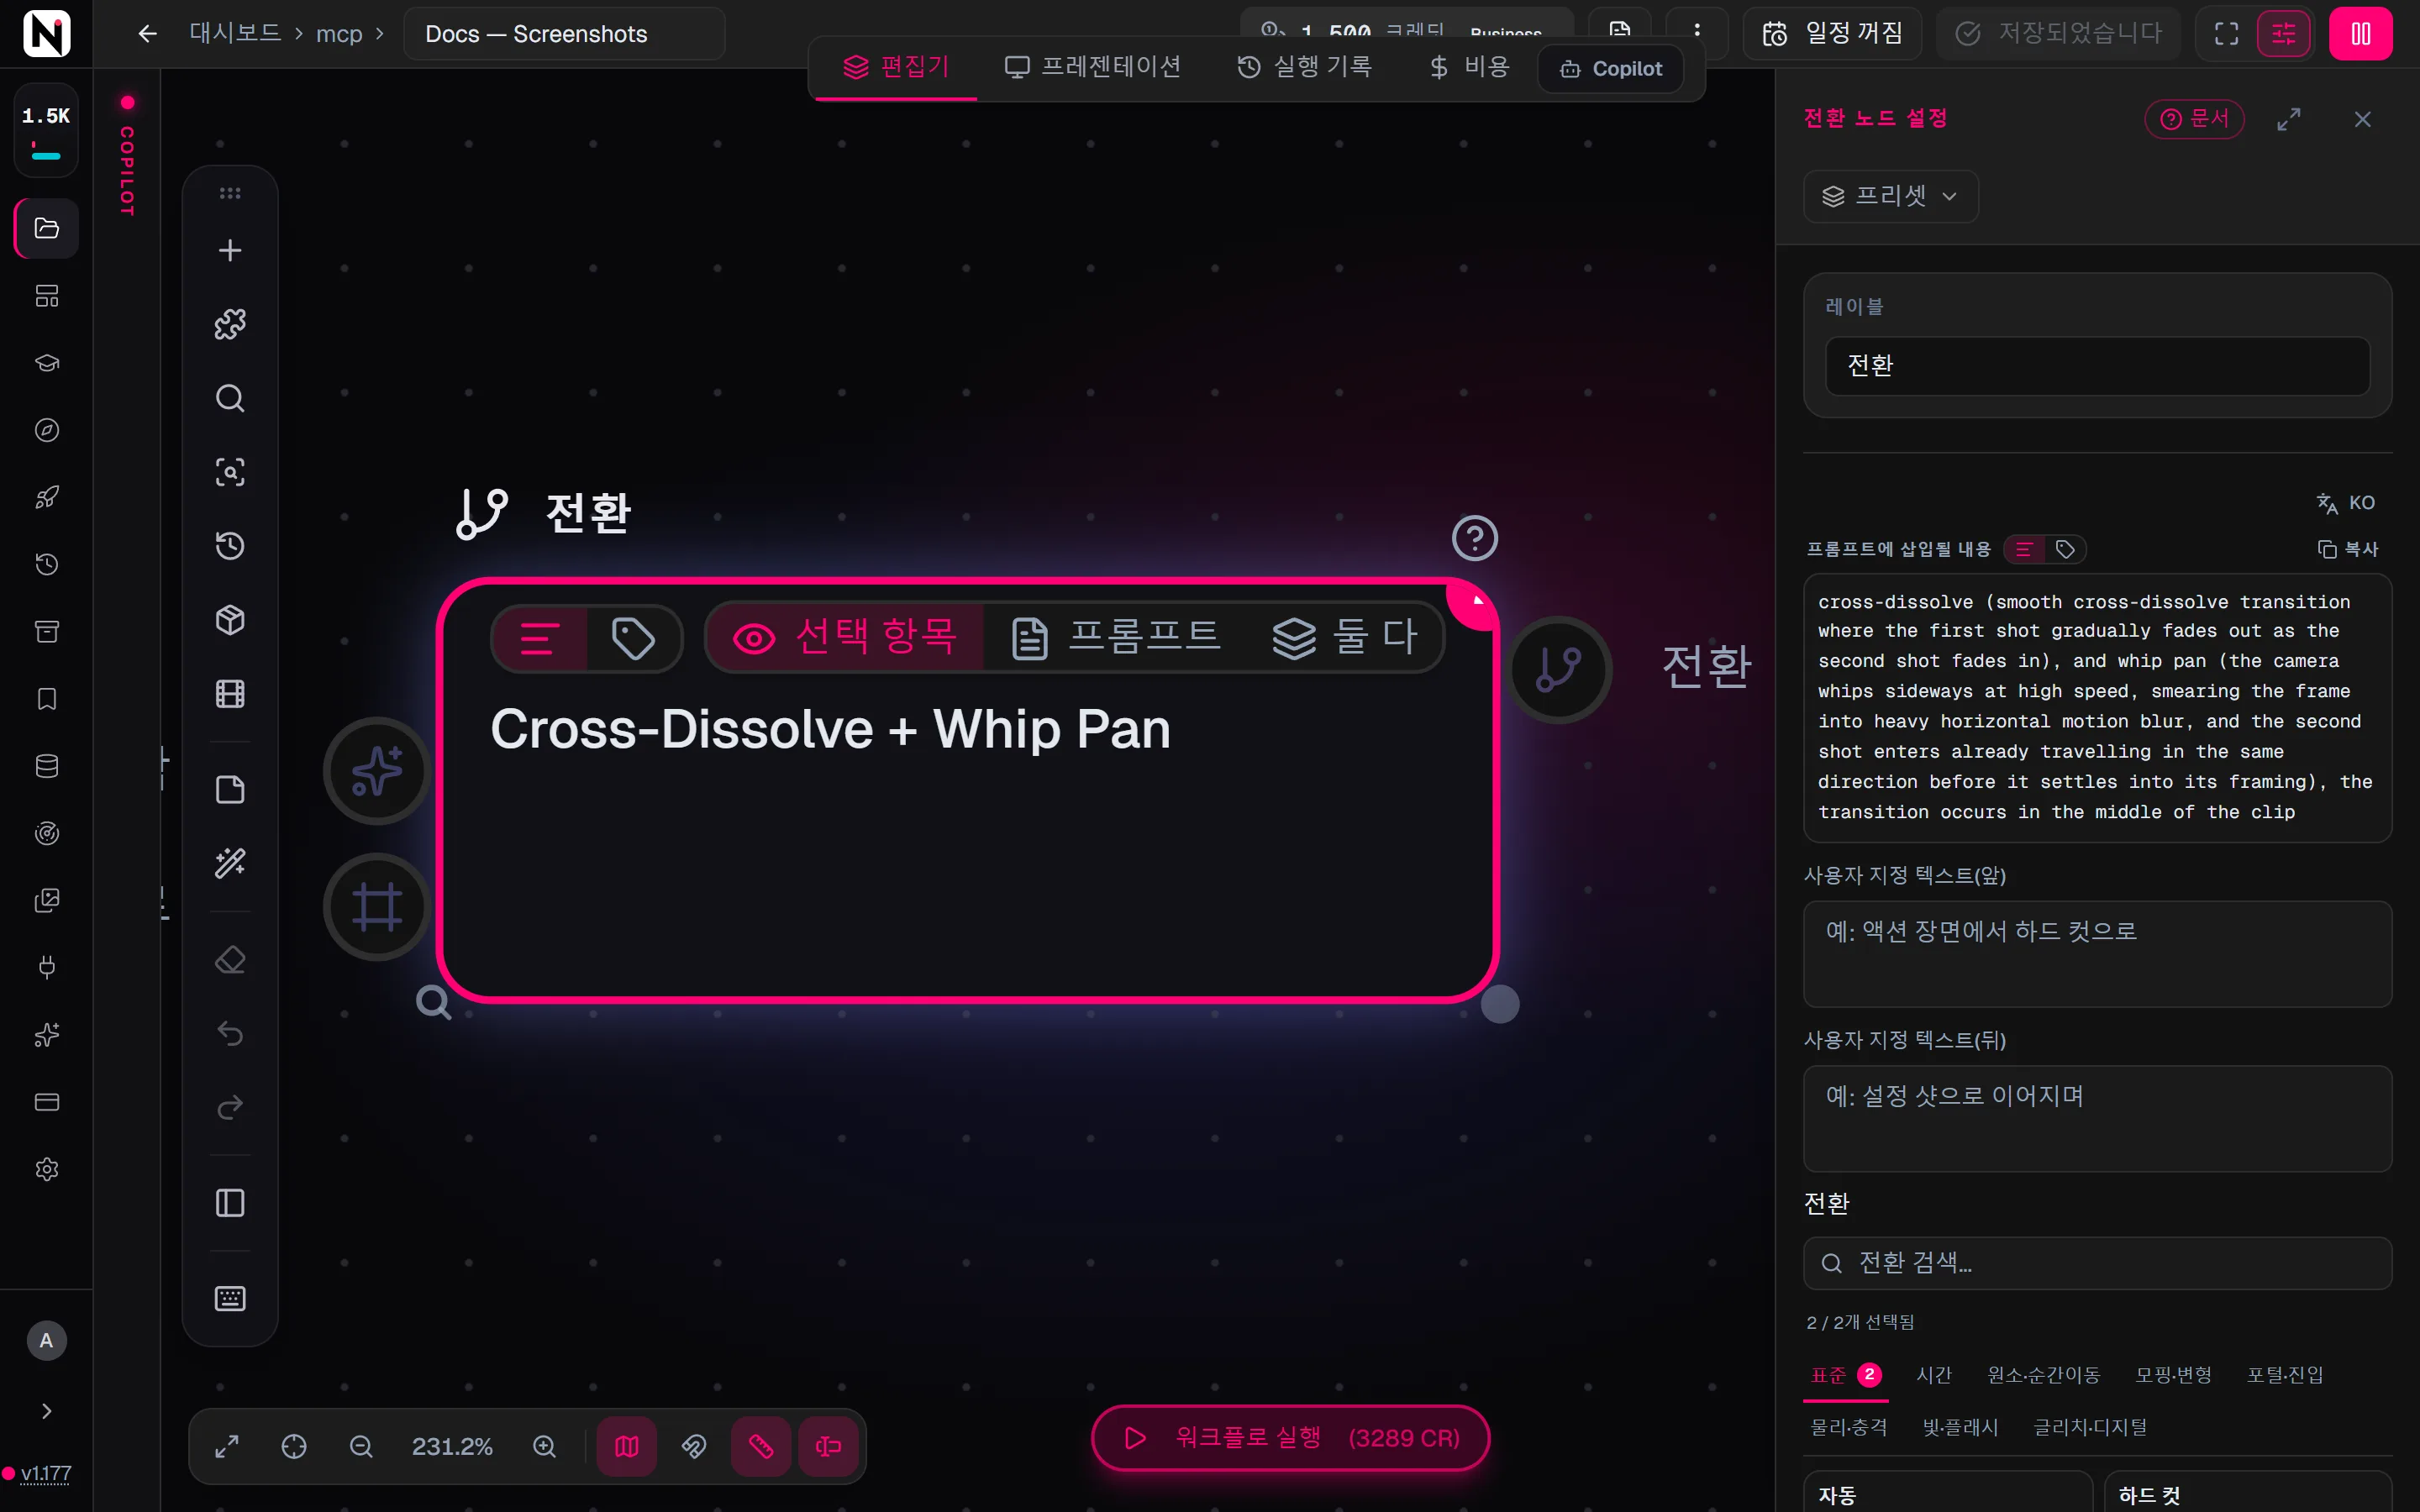This screenshot has width=2420, height=1512.
Task: Toggle tag view mode in node header
Action: coord(633,638)
